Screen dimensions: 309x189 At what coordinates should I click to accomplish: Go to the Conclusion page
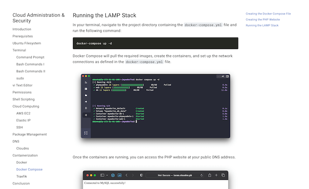coord(21,184)
